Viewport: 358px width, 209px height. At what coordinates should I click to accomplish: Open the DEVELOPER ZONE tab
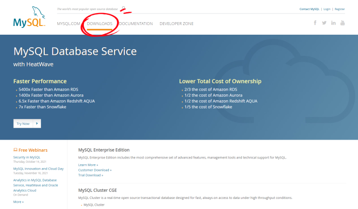(176, 24)
